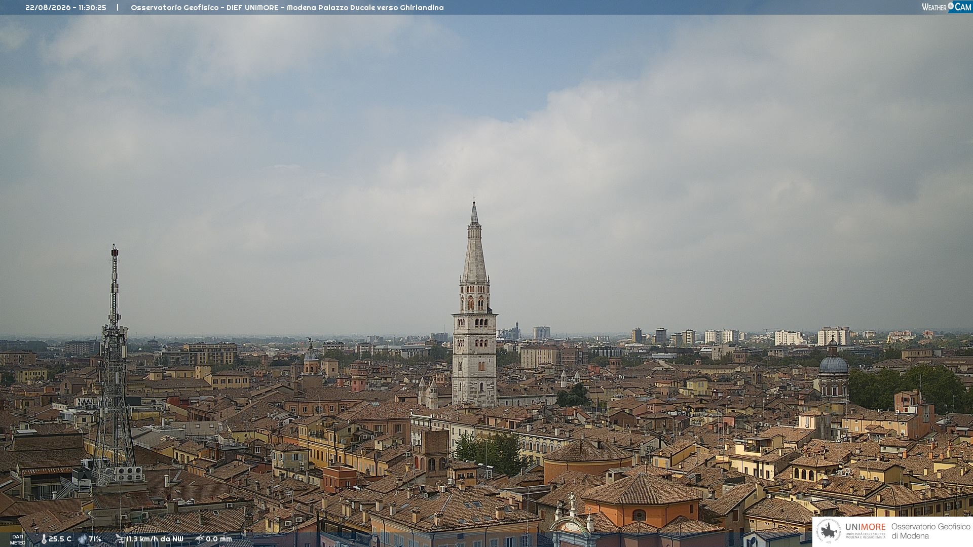The image size is (973, 547).
Task: Click the Osservatorio Geofisico di Modena text
Action: coord(930,531)
